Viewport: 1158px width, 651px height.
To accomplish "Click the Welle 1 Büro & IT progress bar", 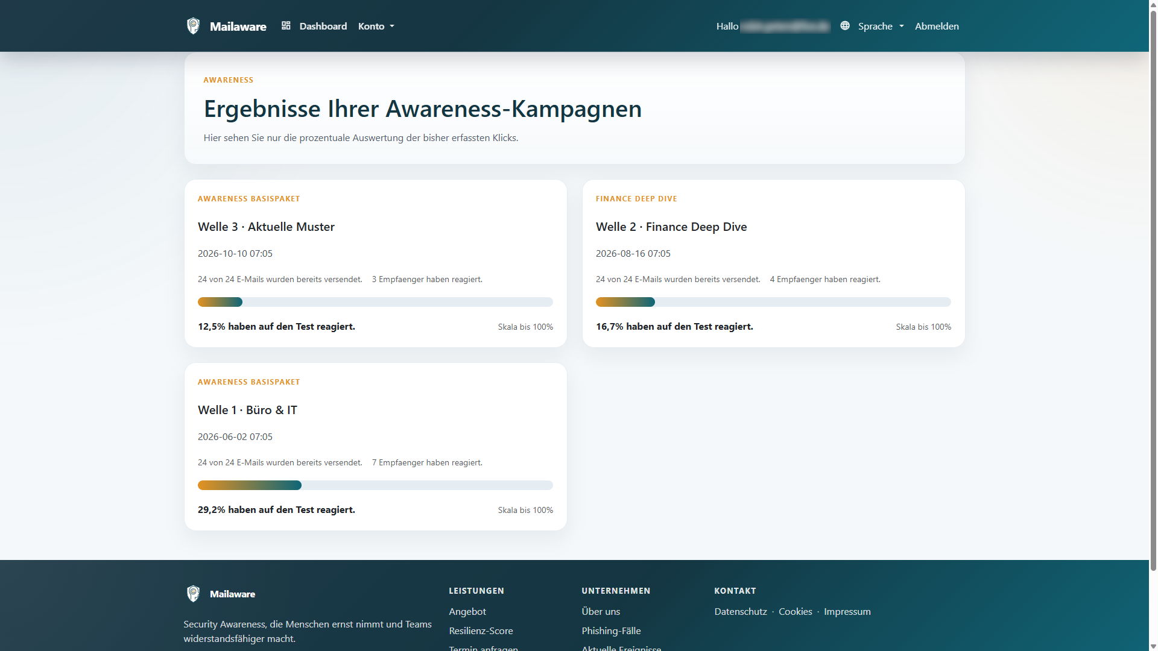I will [x=375, y=485].
